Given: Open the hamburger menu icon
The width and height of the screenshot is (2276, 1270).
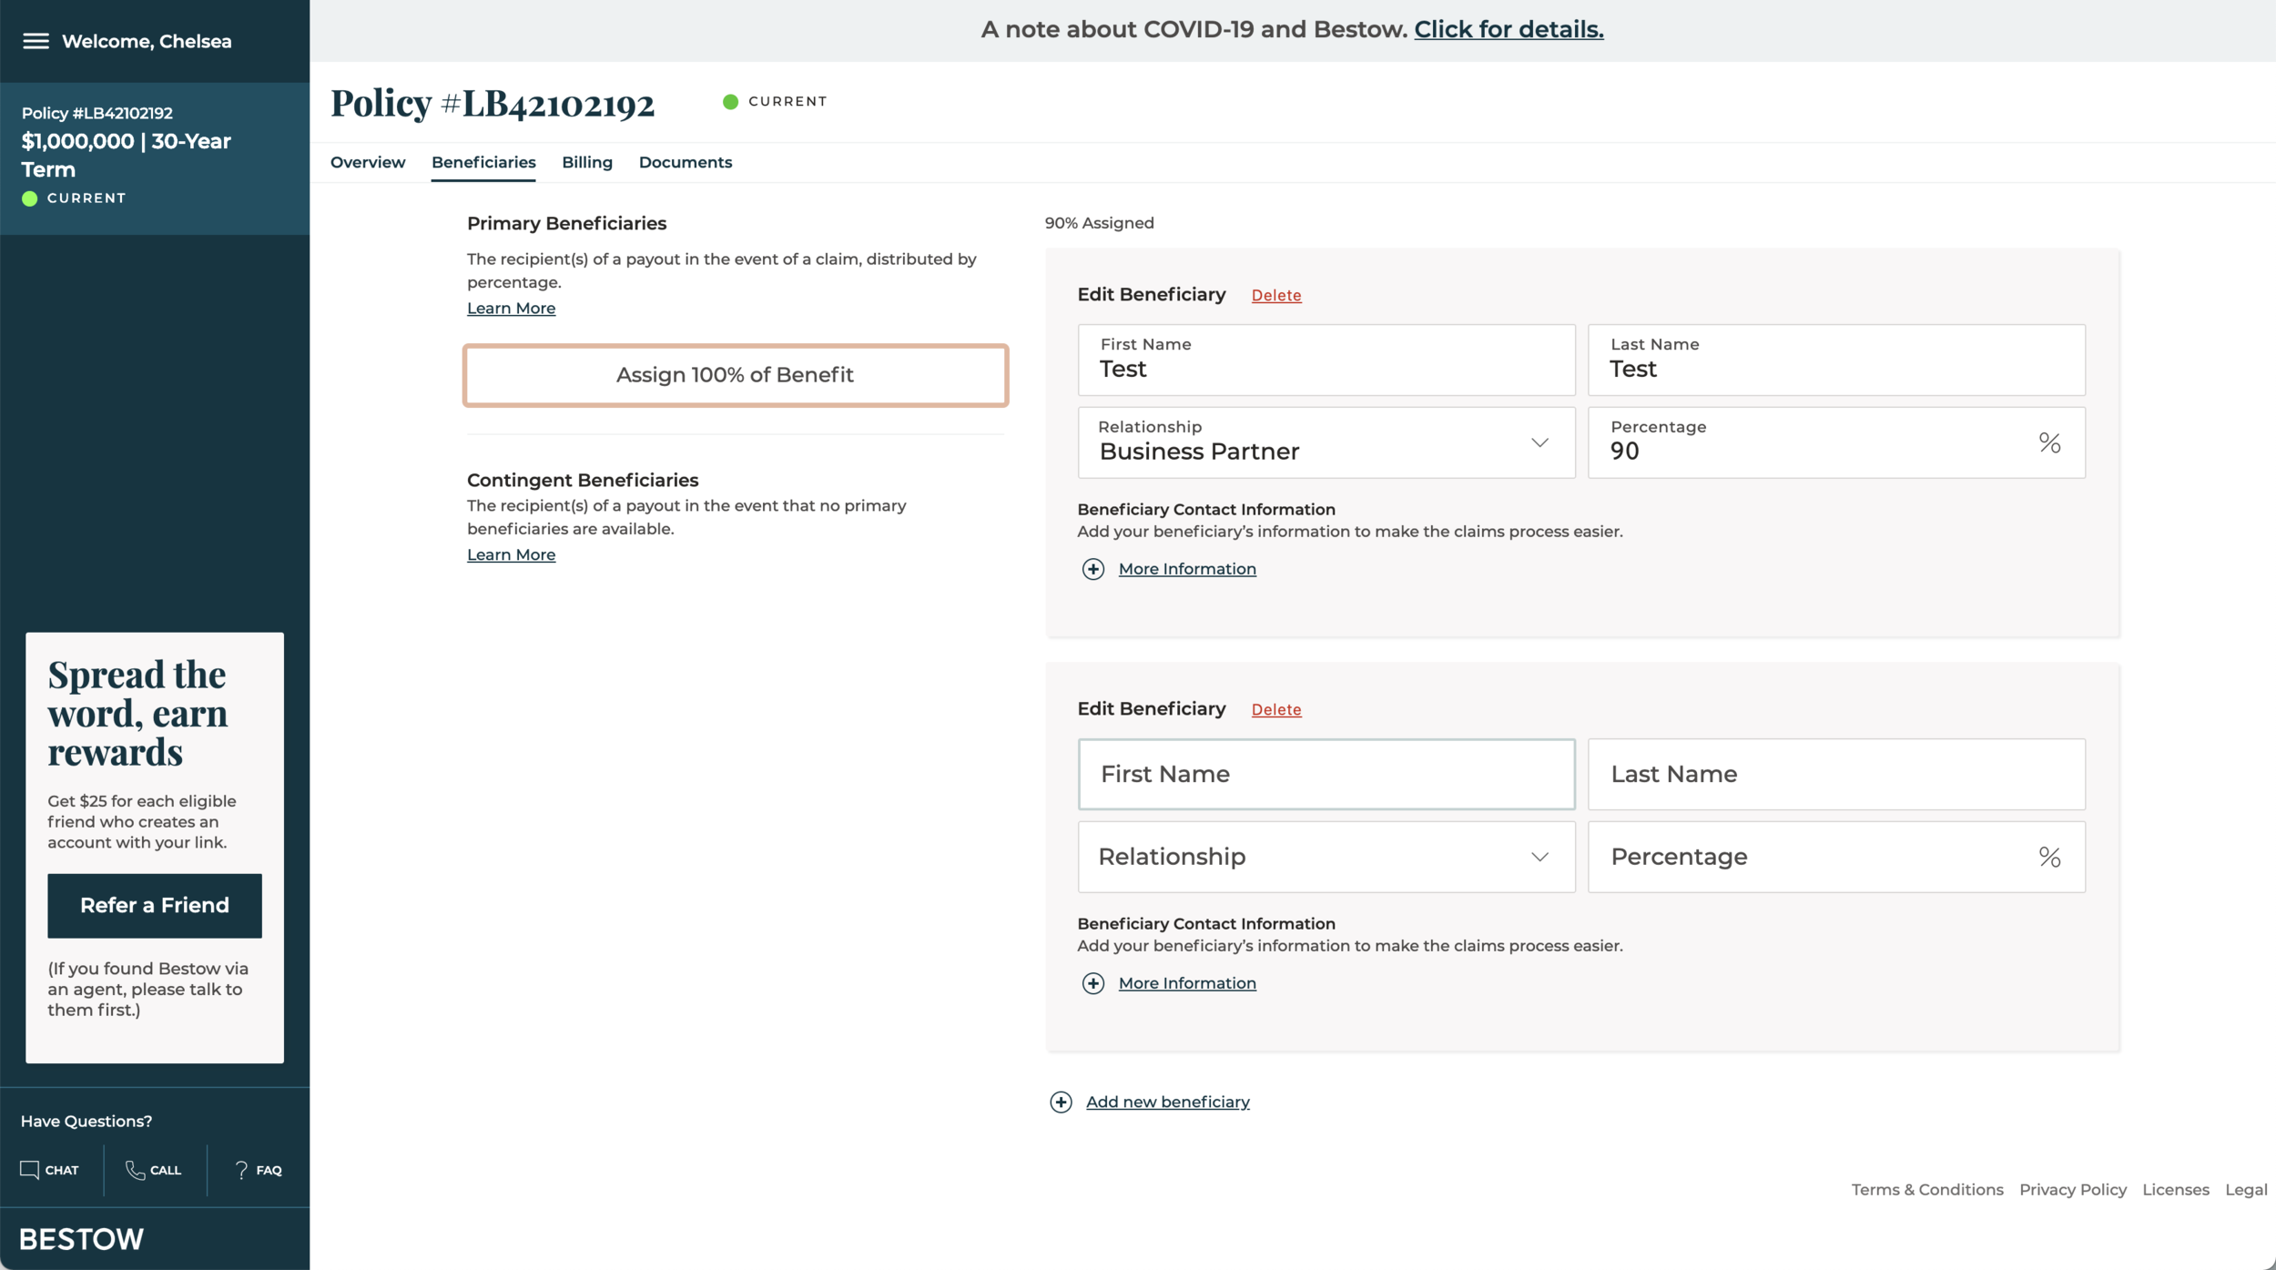Looking at the screenshot, I should click(36, 41).
